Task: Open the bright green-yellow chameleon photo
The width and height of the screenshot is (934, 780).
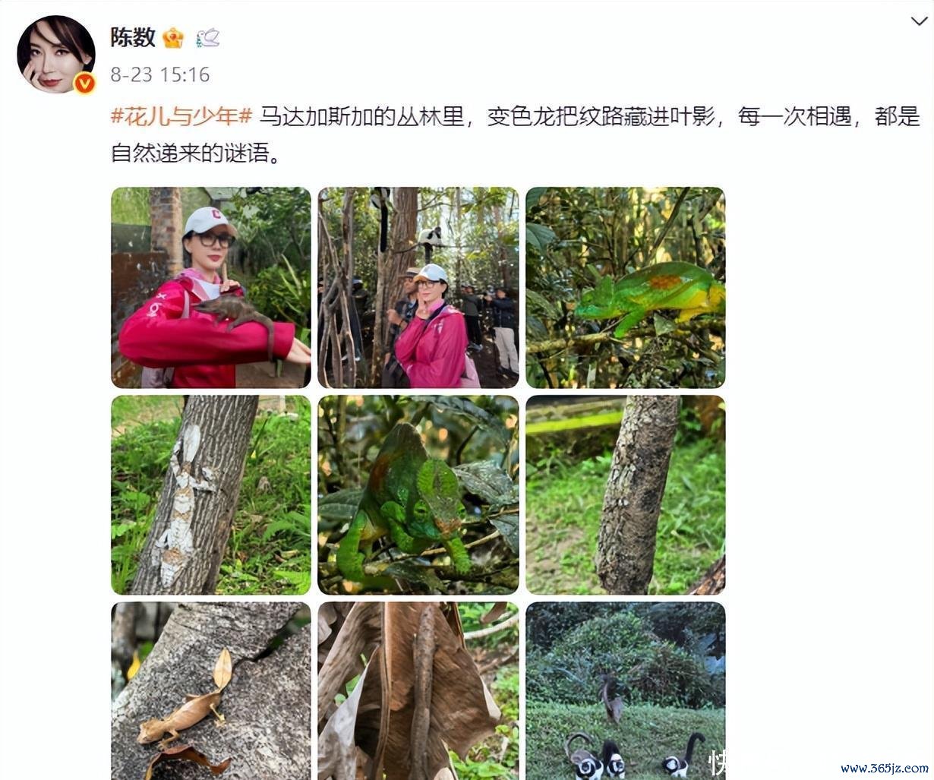Action: [x=626, y=288]
